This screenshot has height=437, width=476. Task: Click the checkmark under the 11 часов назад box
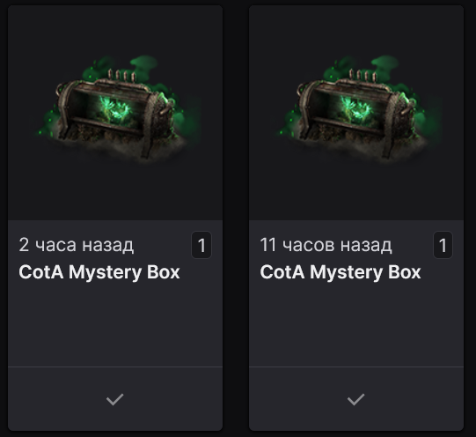(355, 399)
